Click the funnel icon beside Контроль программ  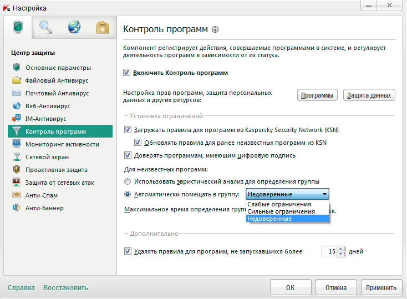click(x=17, y=131)
